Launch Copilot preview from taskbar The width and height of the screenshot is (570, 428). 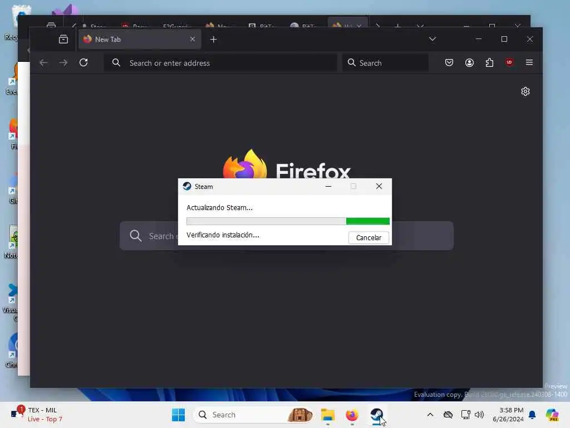click(552, 415)
